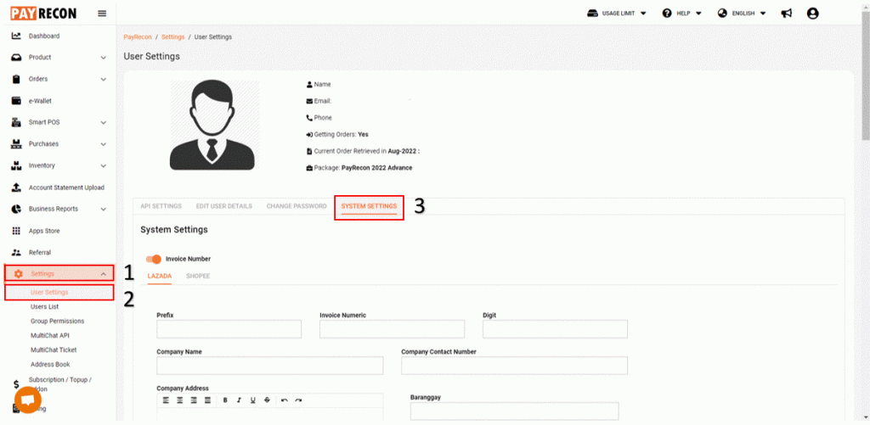Click the Orders clipboard icon in sidebar
This screenshot has width=870, height=425.
tap(16, 79)
